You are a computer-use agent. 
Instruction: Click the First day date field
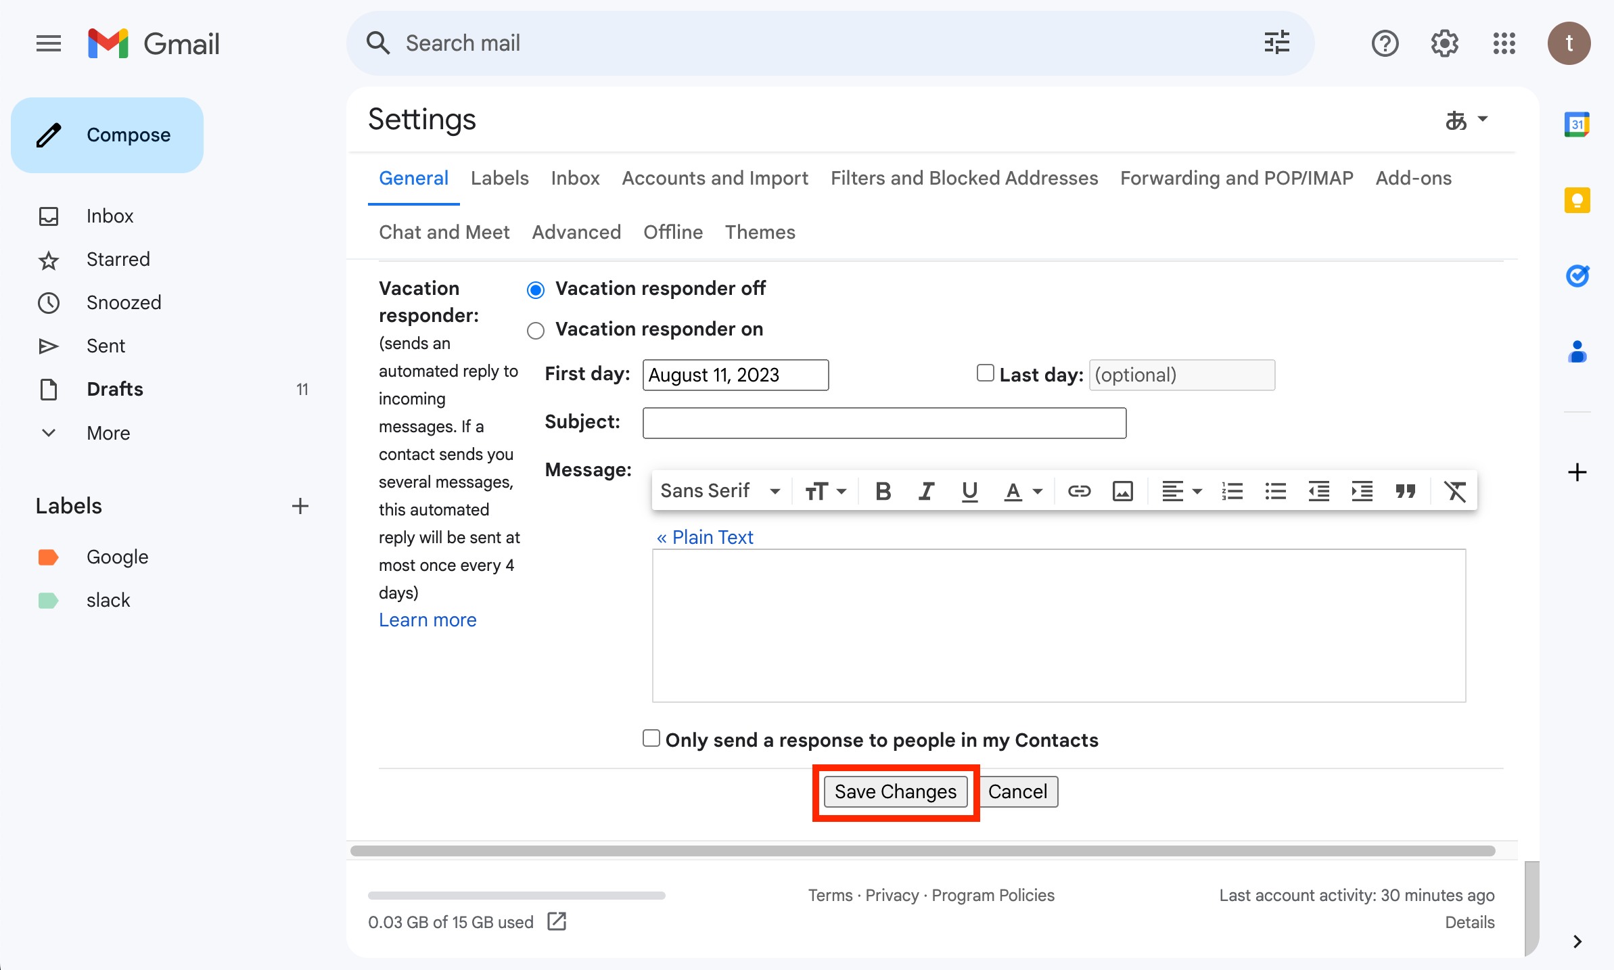pos(736,375)
